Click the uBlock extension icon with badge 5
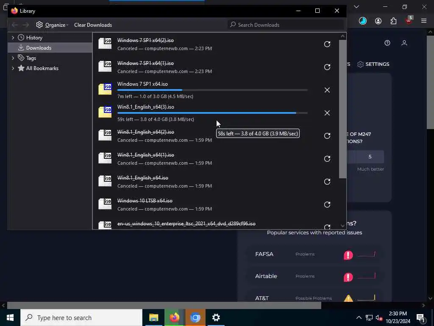This screenshot has width=434, height=326. [x=409, y=20]
